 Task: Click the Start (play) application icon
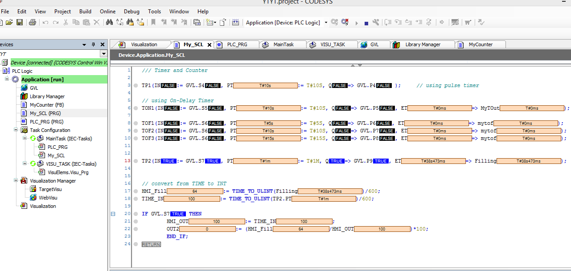(x=357, y=23)
